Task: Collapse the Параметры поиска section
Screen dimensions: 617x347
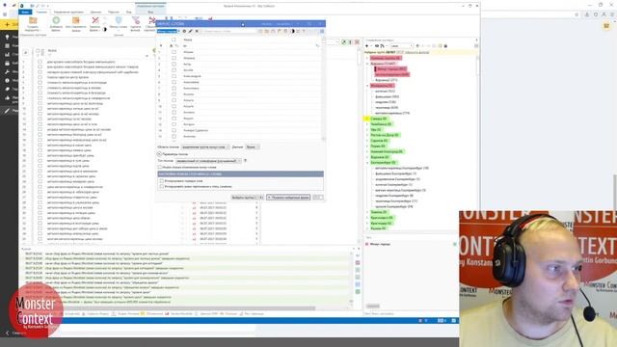Action: click(159, 154)
